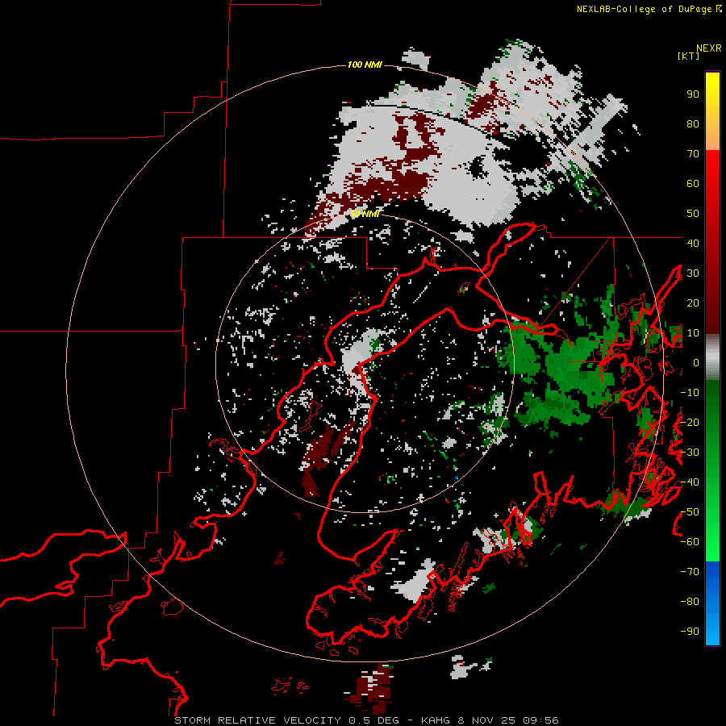Click the -60 value on velocity scale
The width and height of the screenshot is (726, 726).
coord(690,542)
